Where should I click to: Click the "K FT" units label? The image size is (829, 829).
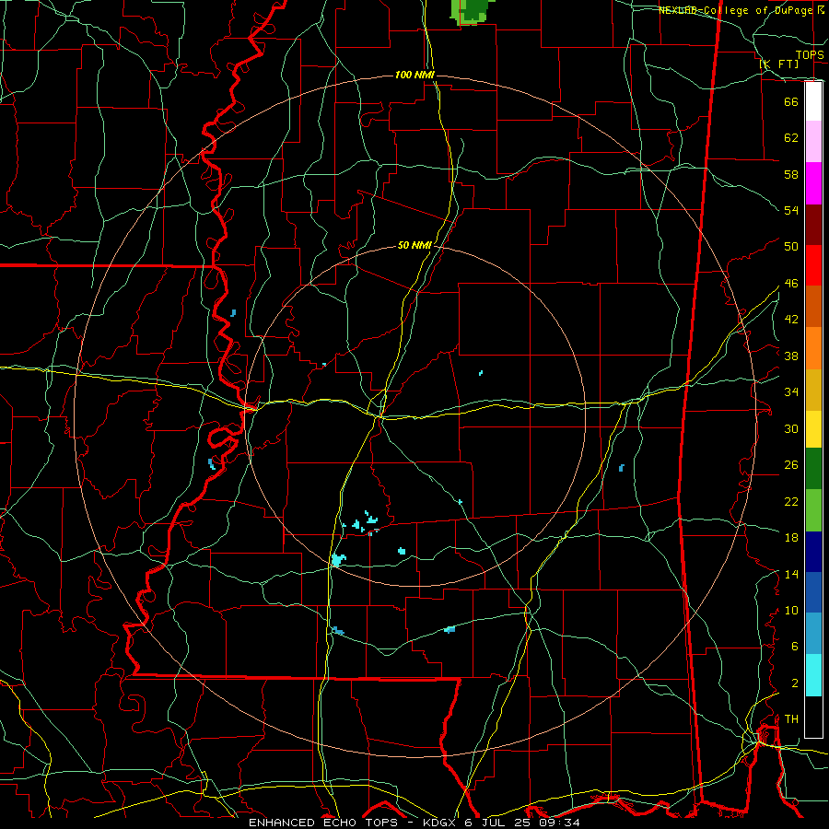pyautogui.click(x=779, y=64)
